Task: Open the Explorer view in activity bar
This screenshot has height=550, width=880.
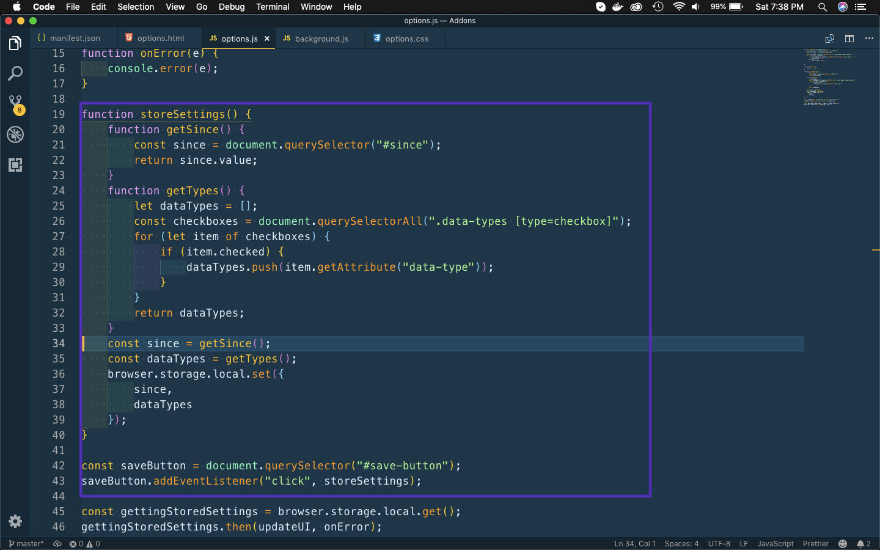Action: (15, 43)
